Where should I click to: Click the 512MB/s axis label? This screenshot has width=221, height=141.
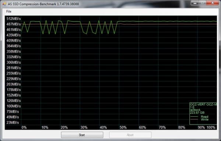click(x=14, y=19)
